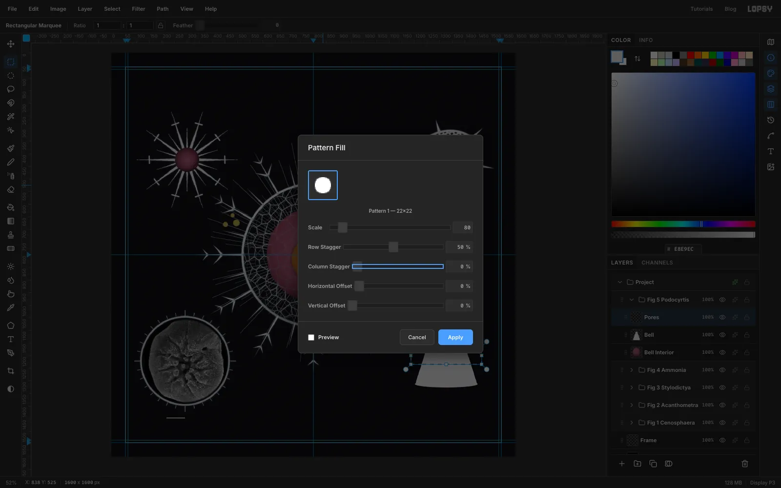Switch to the Info tab
The width and height of the screenshot is (781, 488).
[646, 40]
